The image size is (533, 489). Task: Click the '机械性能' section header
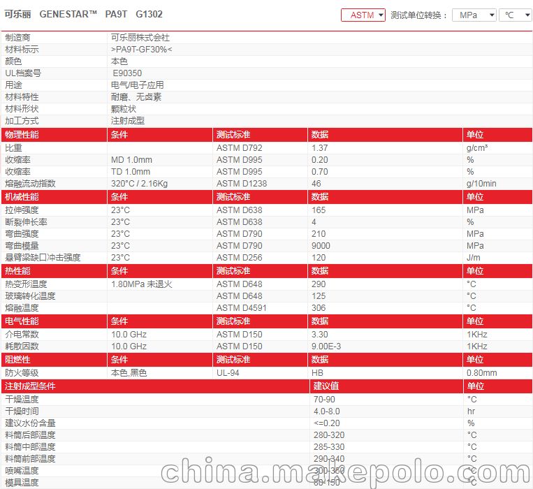click(22, 197)
